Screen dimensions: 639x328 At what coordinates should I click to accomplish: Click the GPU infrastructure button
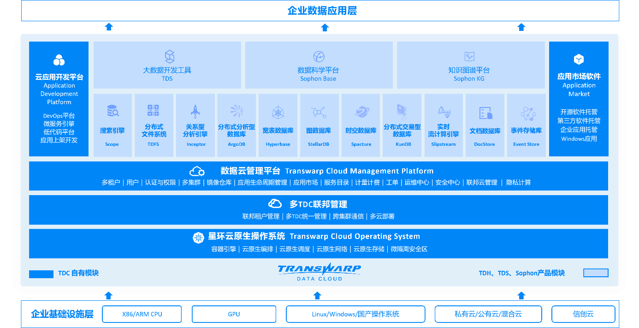(234, 314)
